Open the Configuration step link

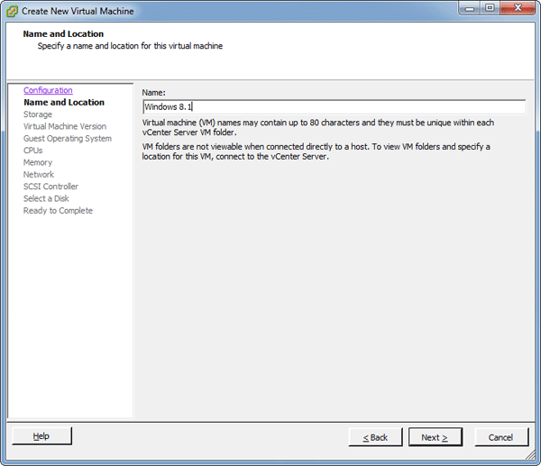(48, 90)
